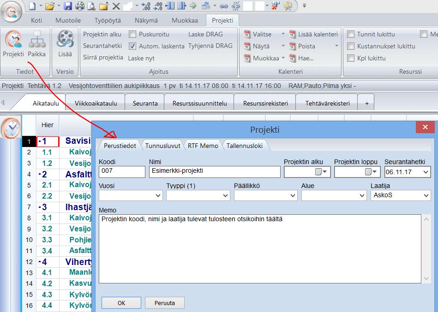
Task: Click Lisää film reel icon in Versio
Action: click(x=65, y=44)
